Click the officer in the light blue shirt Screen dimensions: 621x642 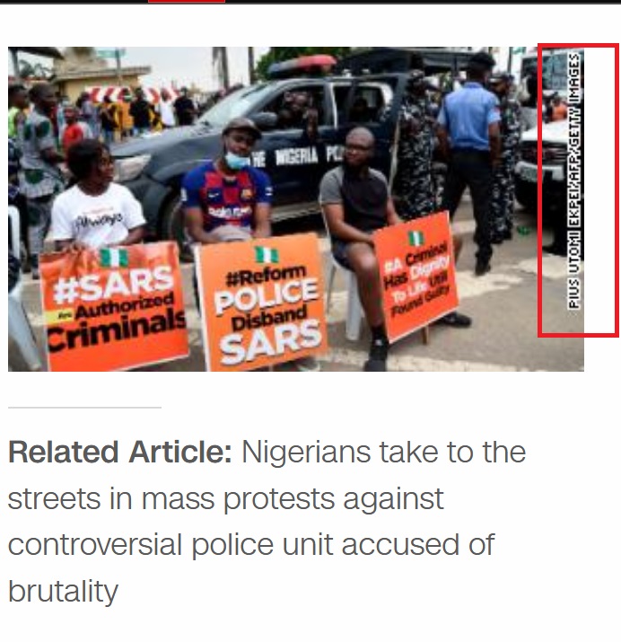coord(470,162)
